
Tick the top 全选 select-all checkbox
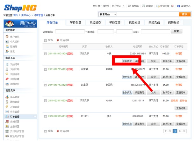[46, 40]
